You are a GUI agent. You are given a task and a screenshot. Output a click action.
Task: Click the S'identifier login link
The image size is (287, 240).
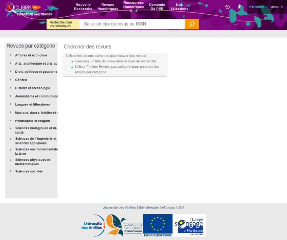pos(256,7)
